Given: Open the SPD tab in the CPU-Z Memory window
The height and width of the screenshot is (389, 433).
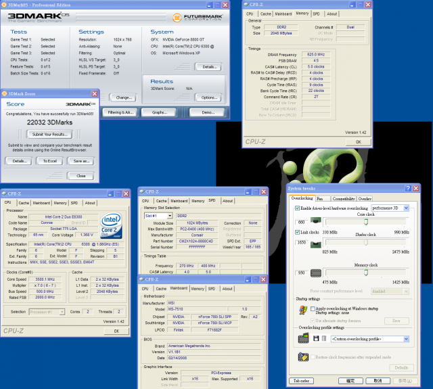Looking at the screenshot, I should [317, 14].
